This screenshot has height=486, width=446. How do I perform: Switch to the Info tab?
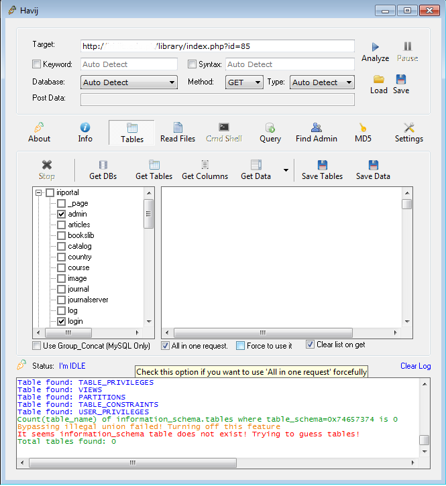coord(85,133)
